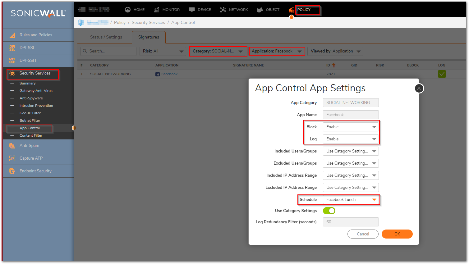Click the MONITOR chart icon

click(157, 10)
